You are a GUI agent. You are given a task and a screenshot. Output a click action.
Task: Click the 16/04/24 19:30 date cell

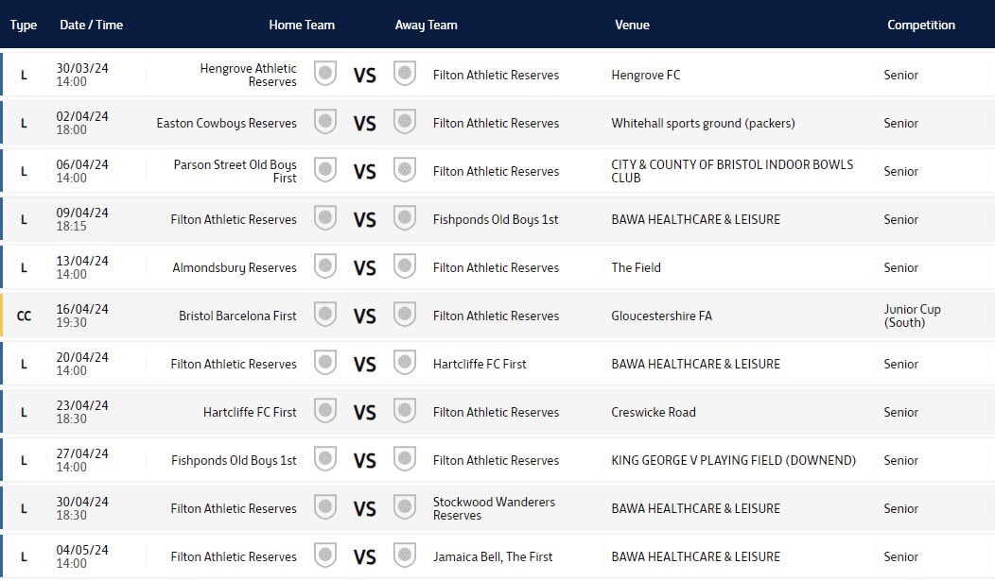[x=82, y=316]
